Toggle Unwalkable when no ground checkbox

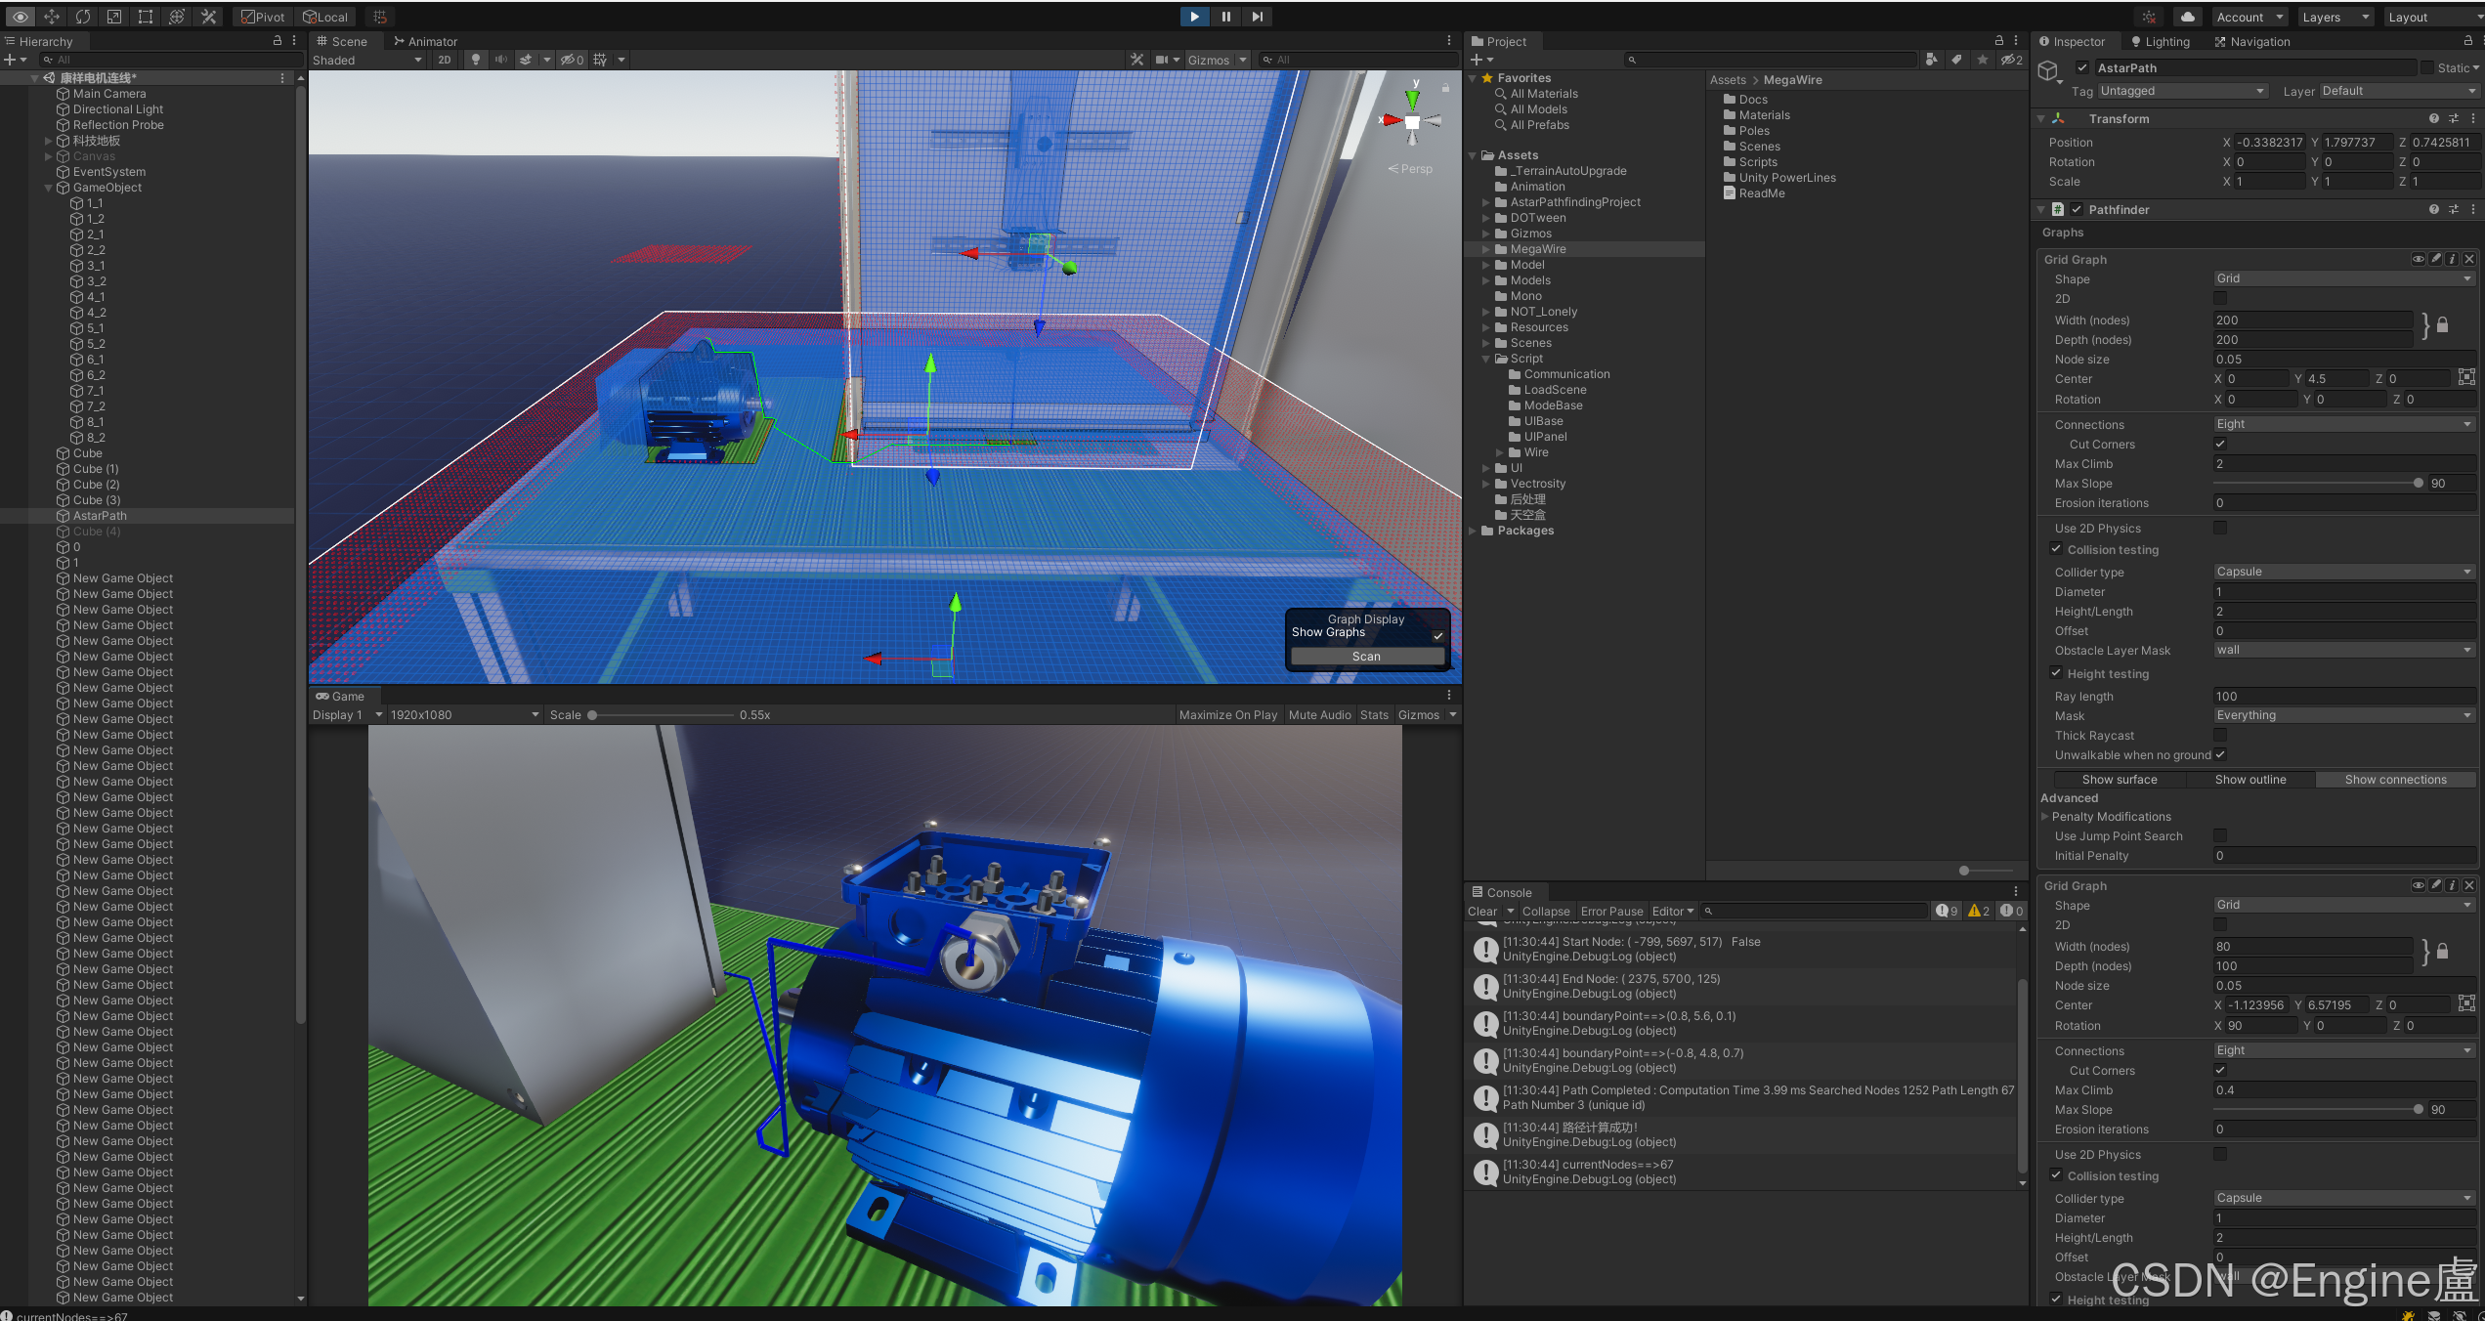tap(2220, 754)
